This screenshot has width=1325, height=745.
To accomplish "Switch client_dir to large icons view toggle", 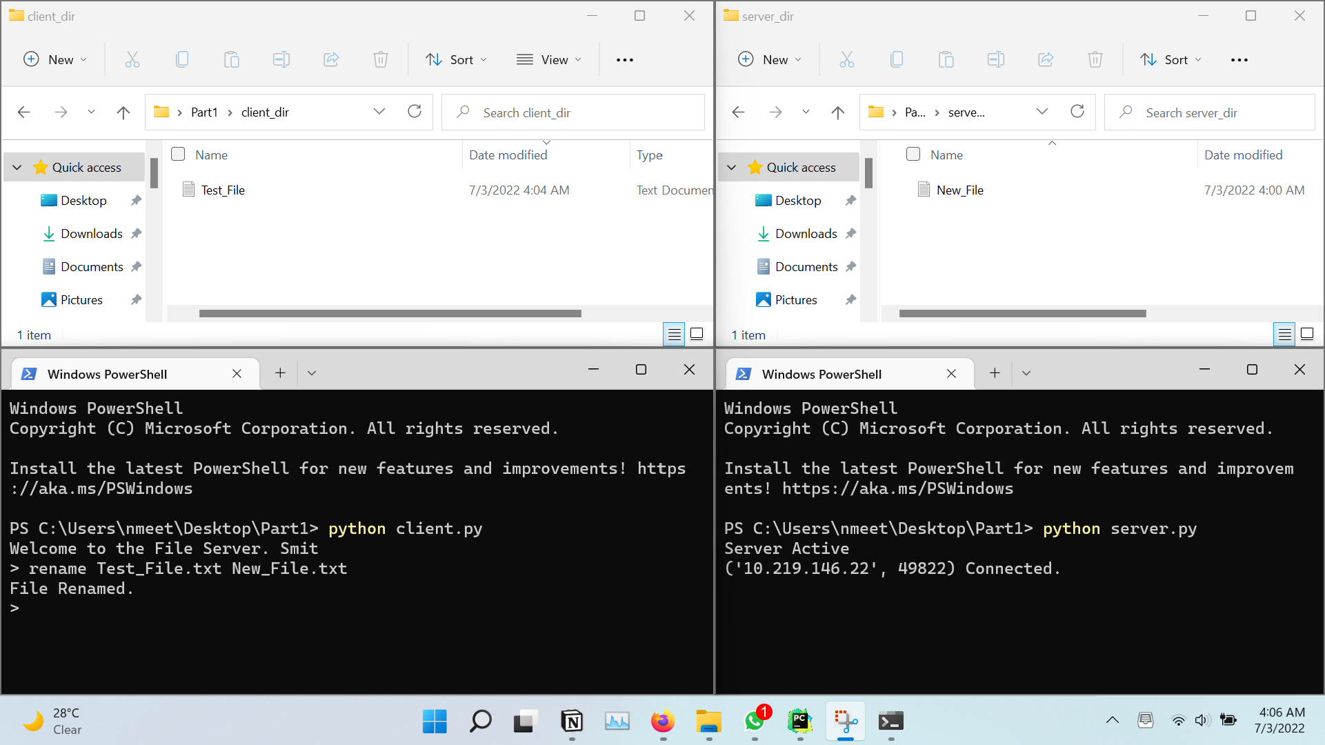I will pos(697,335).
